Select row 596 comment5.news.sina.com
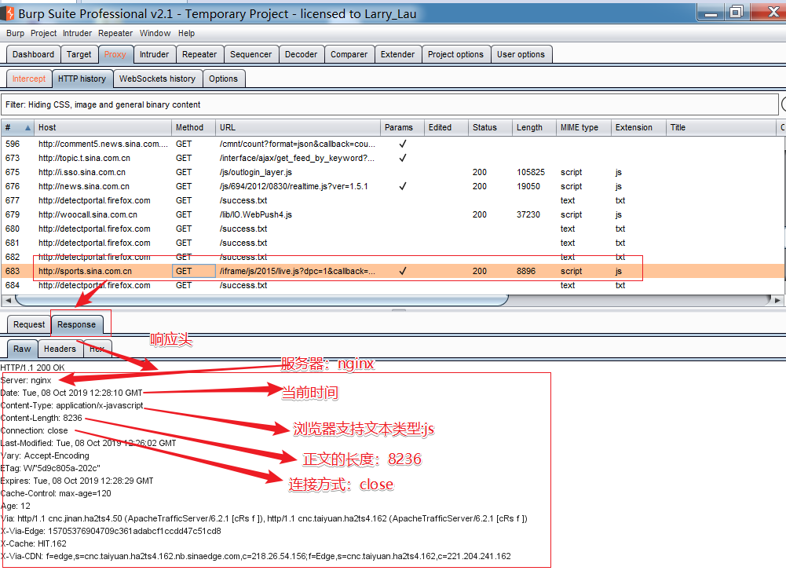The image size is (786, 578). pos(393,144)
